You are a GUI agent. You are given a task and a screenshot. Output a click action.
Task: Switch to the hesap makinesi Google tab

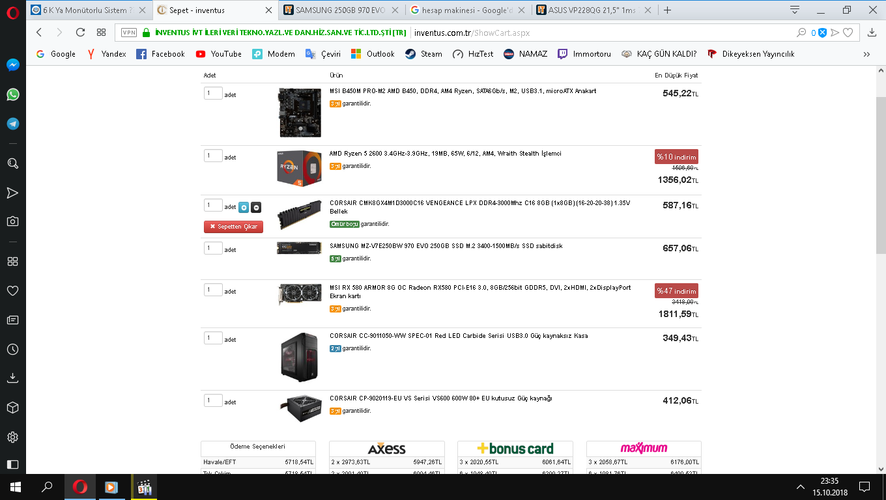pos(467,10)
